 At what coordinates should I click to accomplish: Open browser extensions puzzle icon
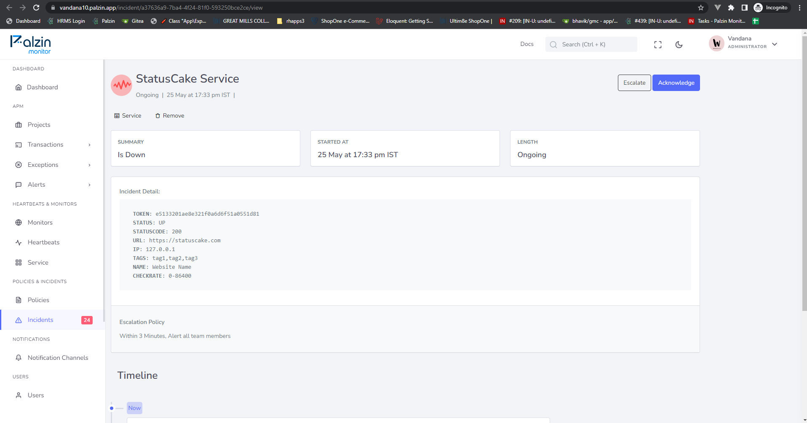[731, 8]
